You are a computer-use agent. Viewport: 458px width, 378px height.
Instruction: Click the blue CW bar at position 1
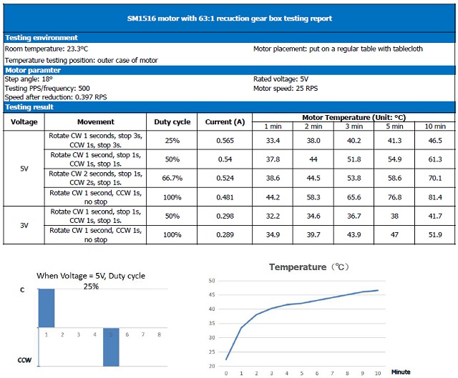tap(46, 308)
